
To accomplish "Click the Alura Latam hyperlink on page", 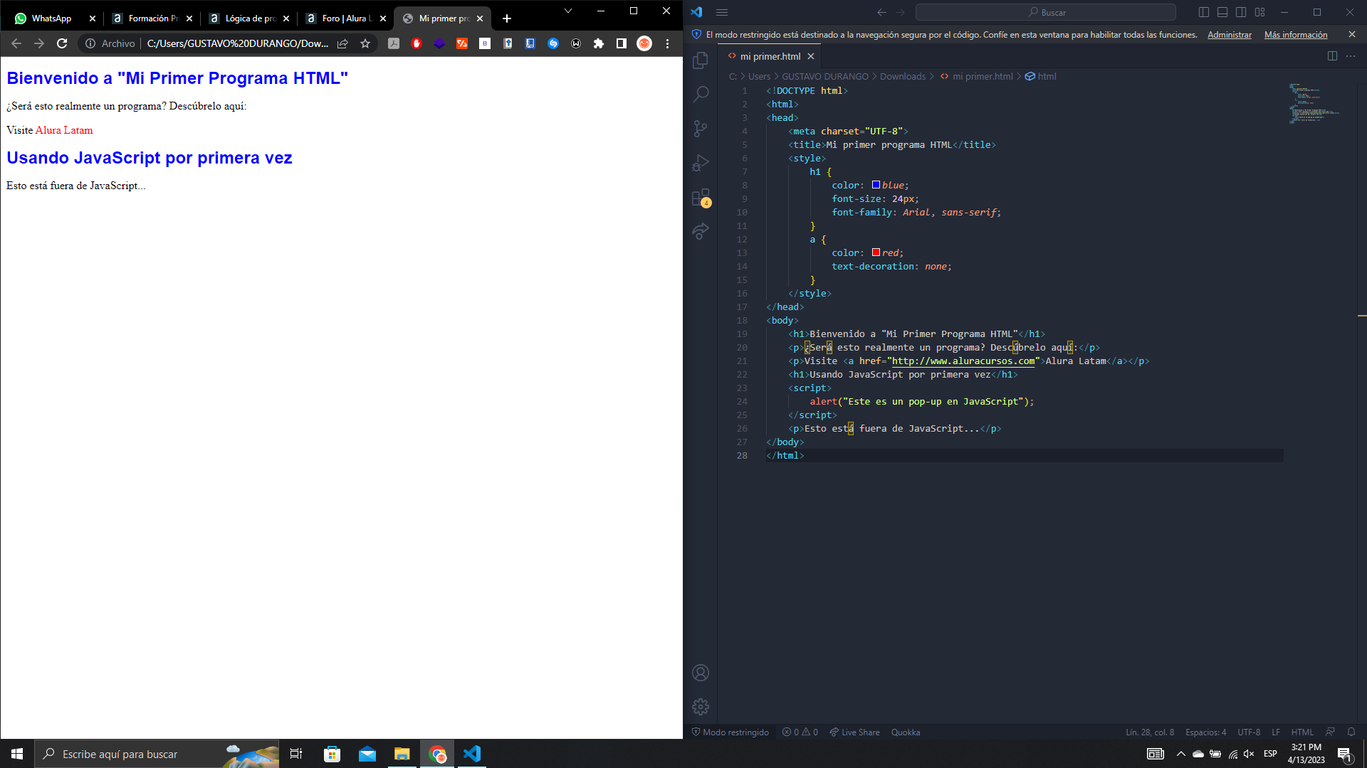I will pyautogui.click(x=63, y=130).
